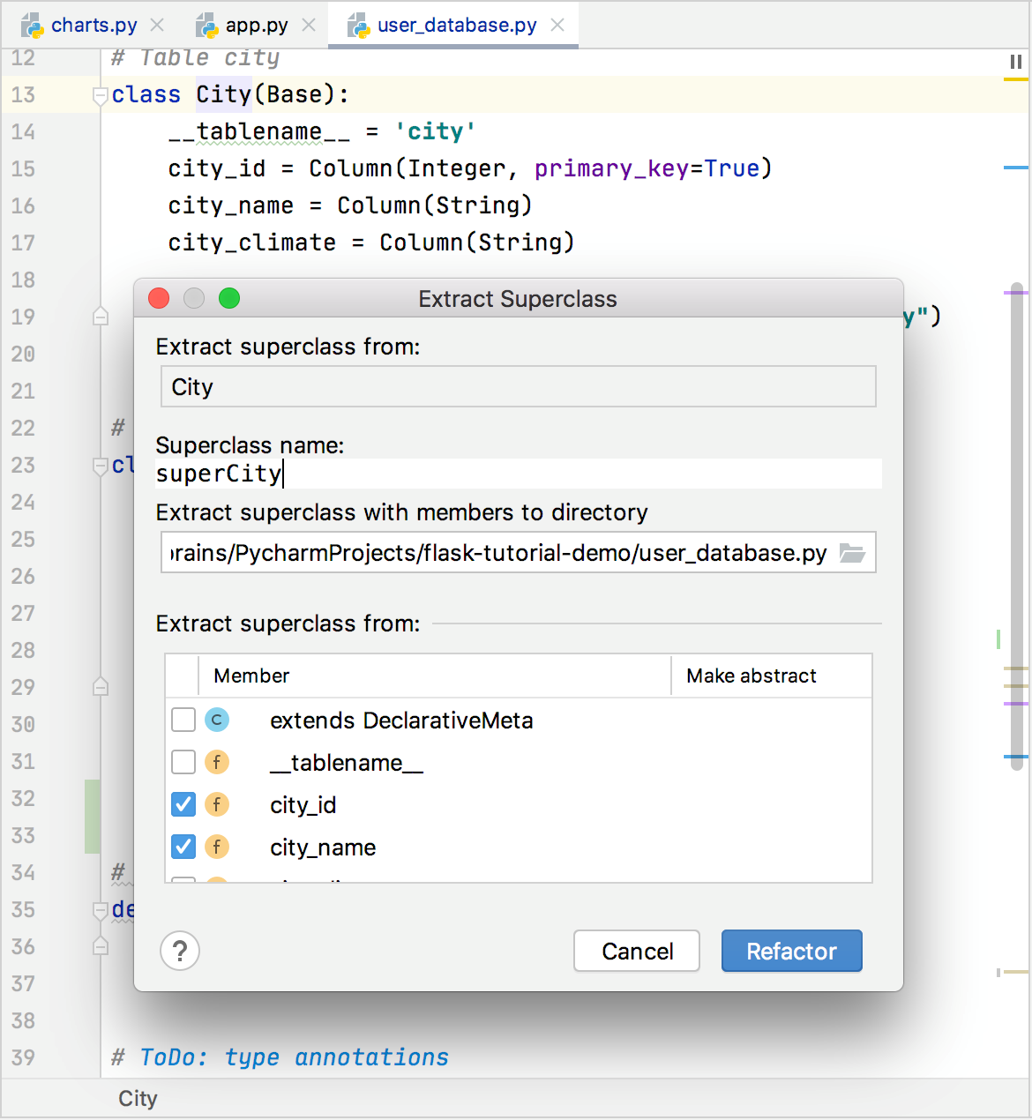Click the help question mark in the dialog

180,951
